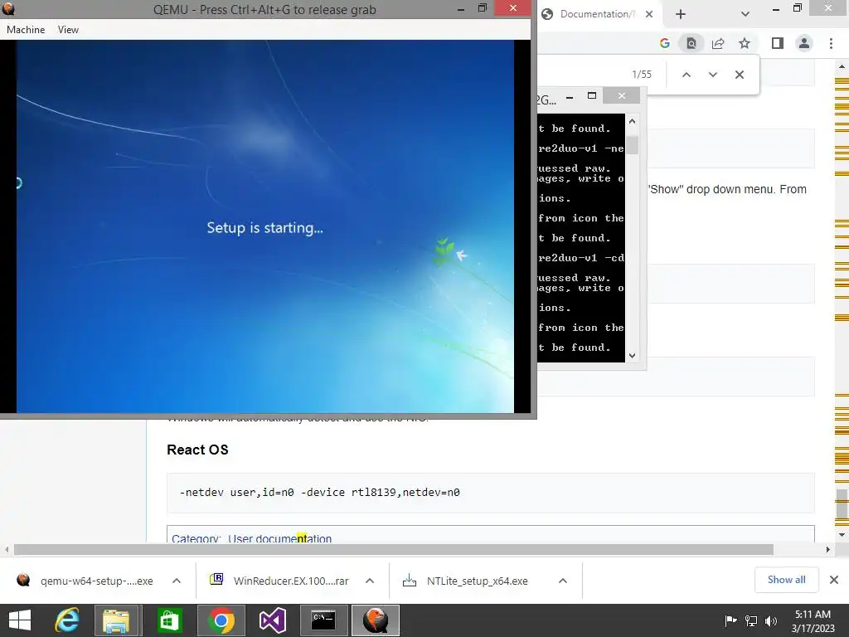Expand Chrome tab search chevron

pos(745,14)
